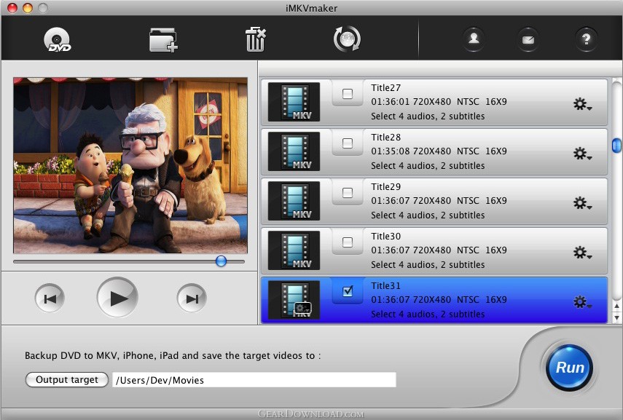Open help with the question mark icon

(585, 40)
